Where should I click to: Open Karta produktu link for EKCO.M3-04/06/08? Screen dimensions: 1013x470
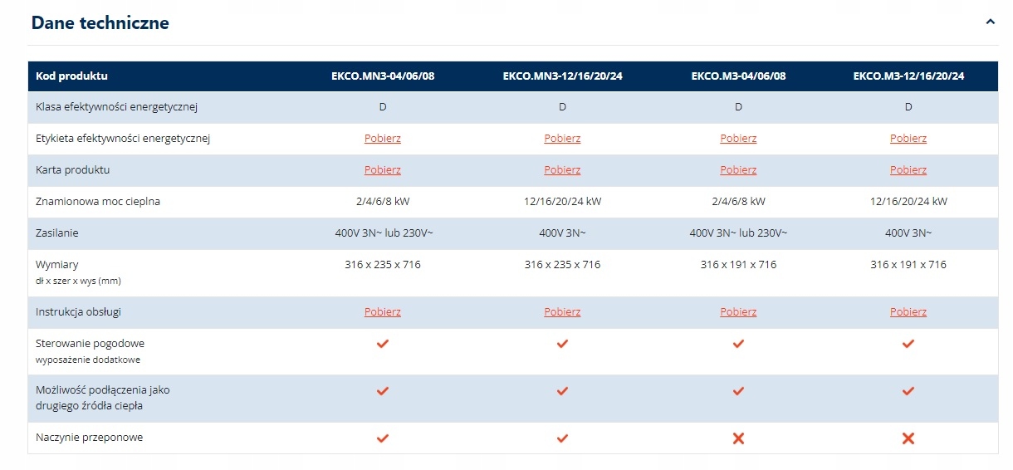pos(738,170)
